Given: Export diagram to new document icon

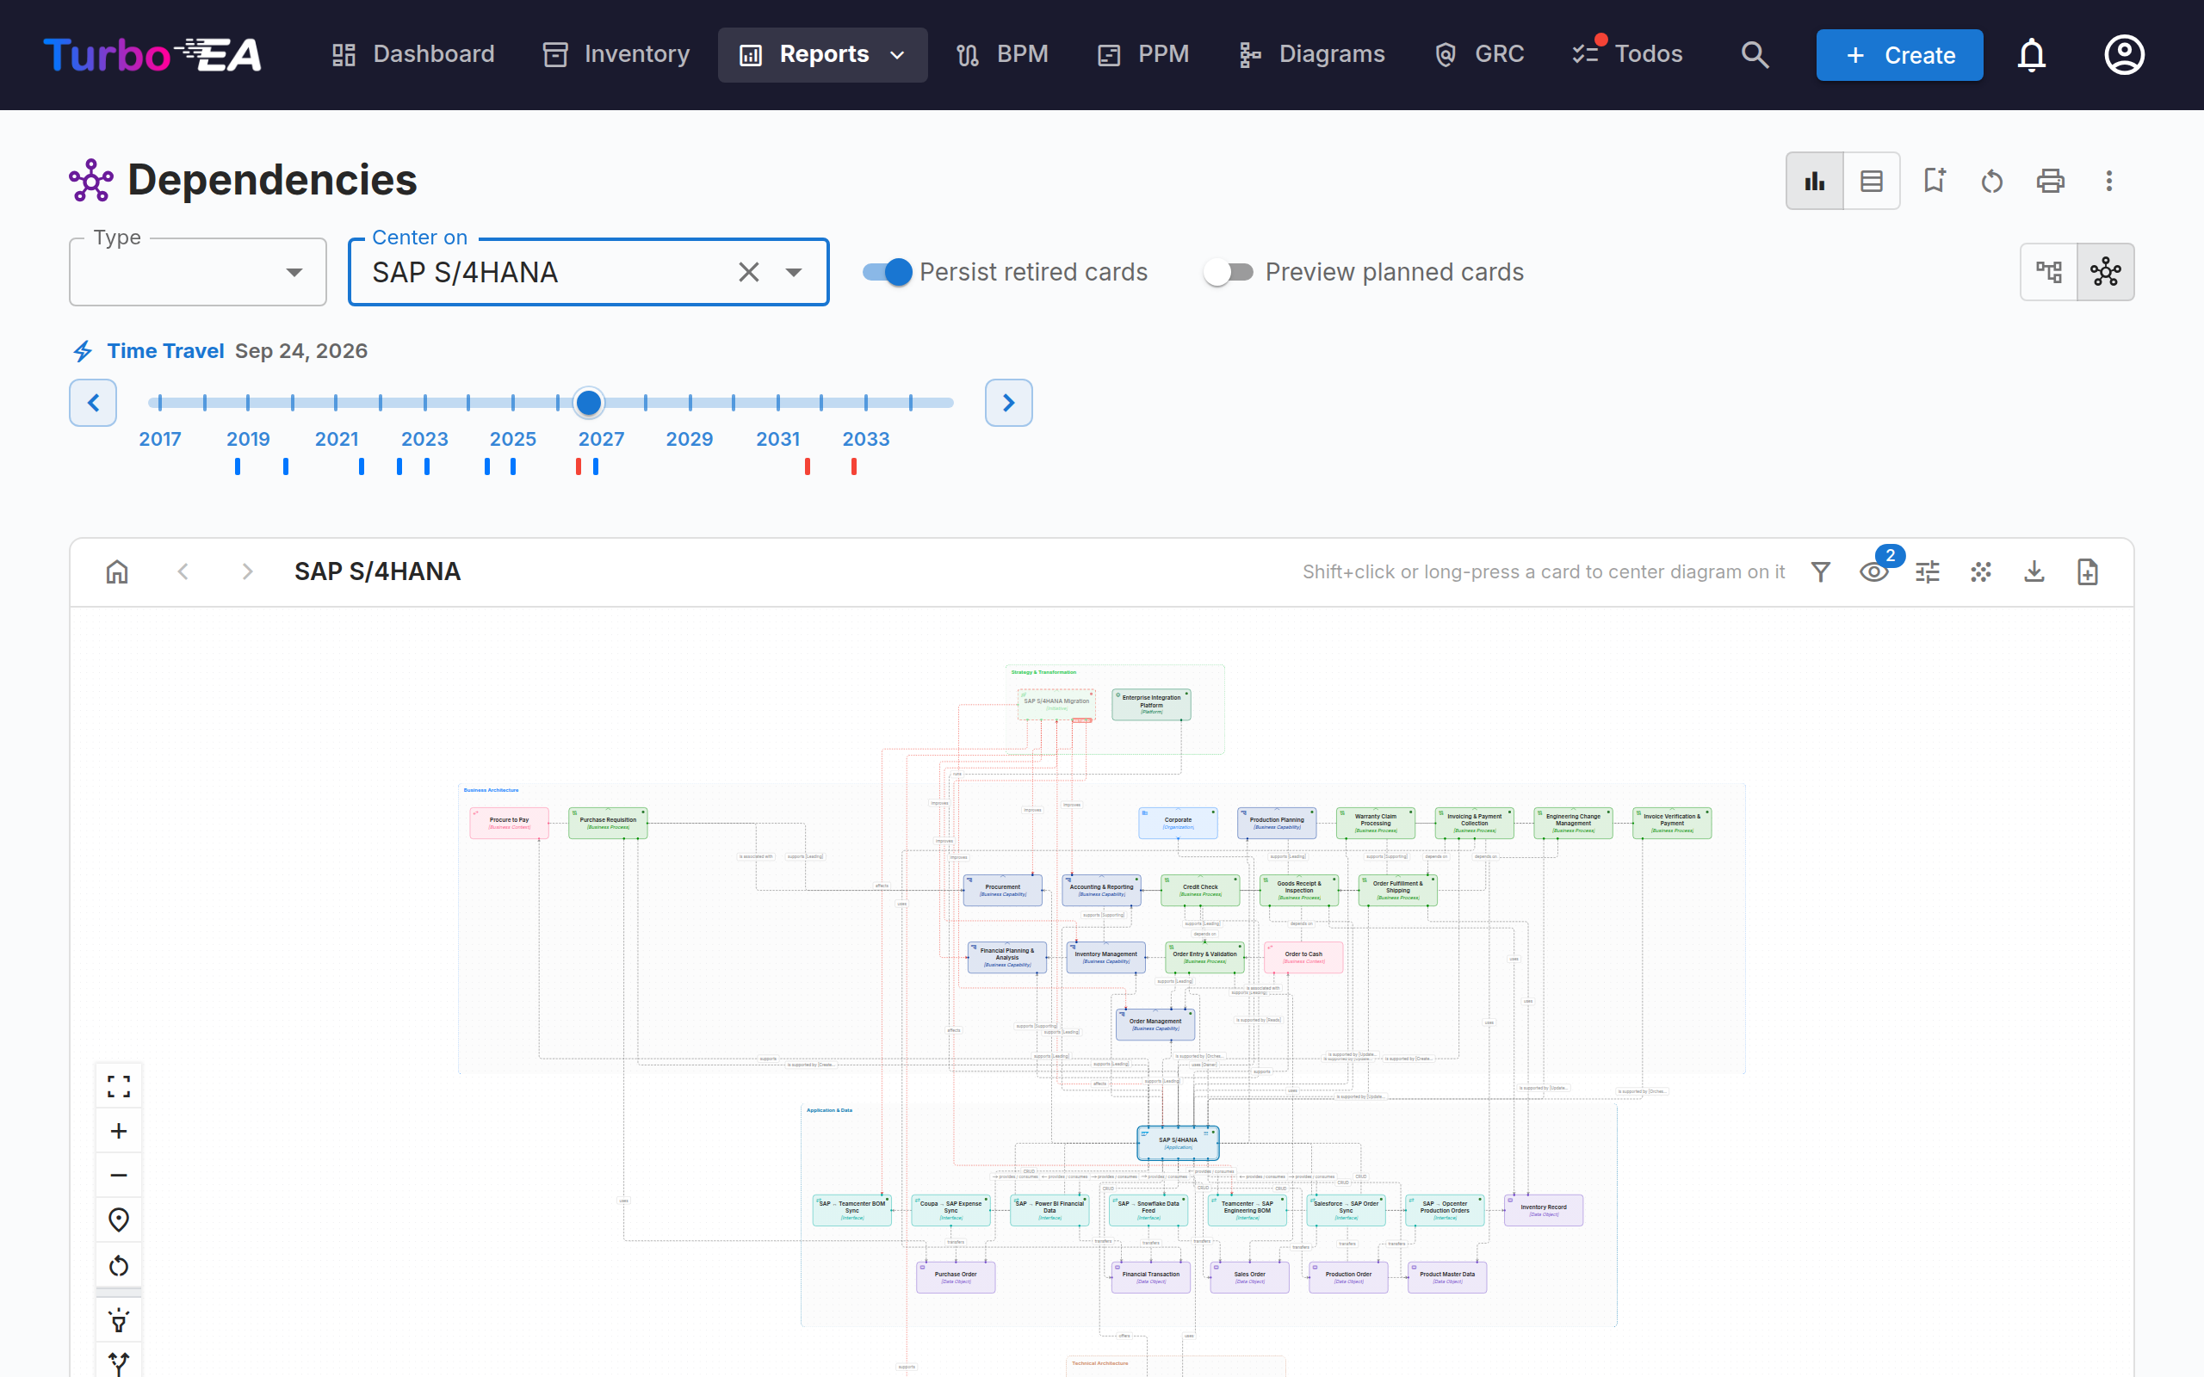Looking at the screenshot, I should coord(2088,572).
